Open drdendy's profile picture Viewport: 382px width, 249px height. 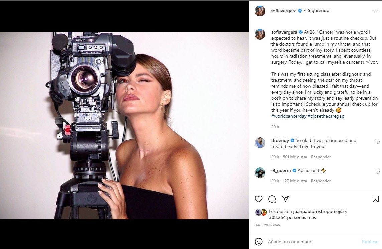260,143
